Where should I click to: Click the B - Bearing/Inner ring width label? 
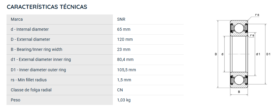pyautogui.click(x=36, y=49)
